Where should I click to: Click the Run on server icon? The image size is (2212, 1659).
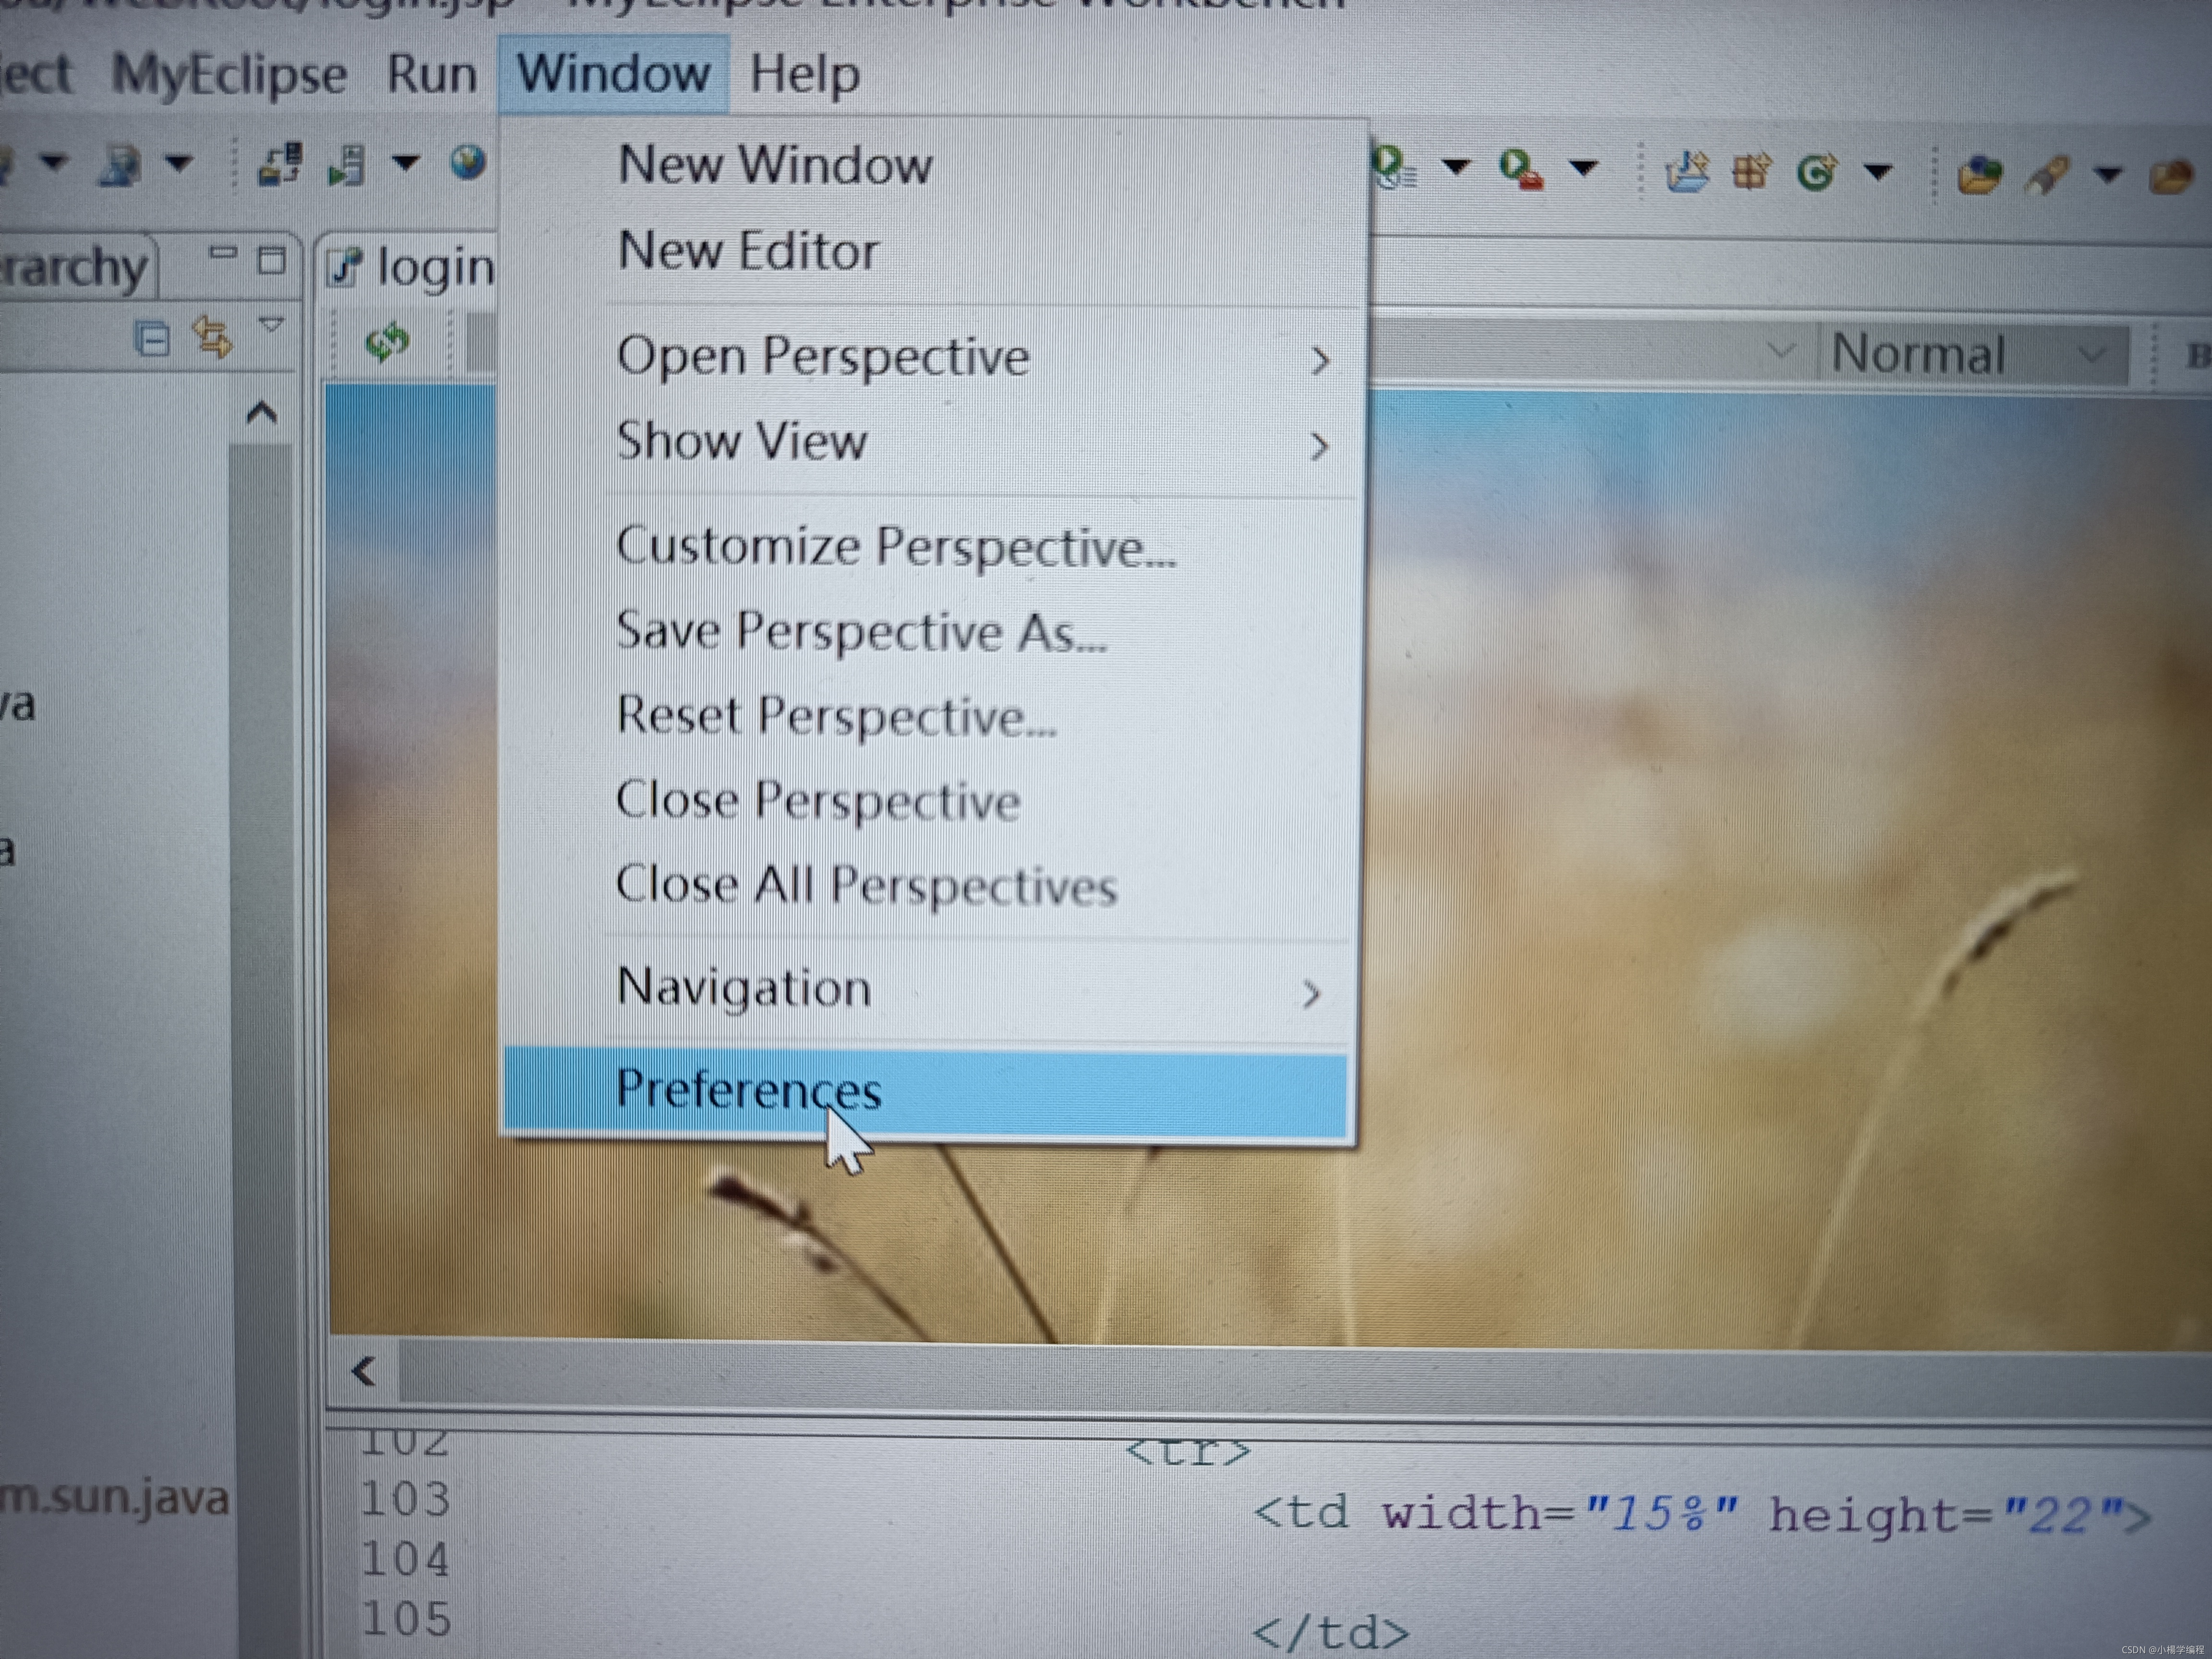[x=346, y=165]
